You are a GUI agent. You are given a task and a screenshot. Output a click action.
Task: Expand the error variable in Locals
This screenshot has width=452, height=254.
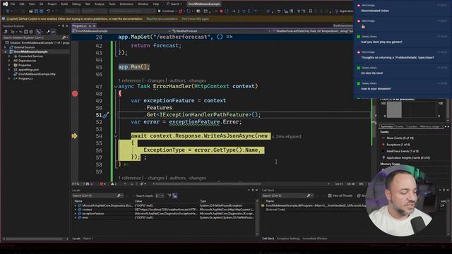[x=76, y=218]
